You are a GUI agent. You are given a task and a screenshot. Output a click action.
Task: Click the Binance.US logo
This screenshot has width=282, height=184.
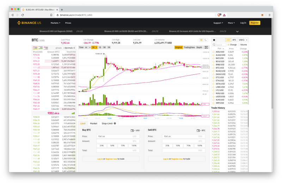[x=29, y=23]
